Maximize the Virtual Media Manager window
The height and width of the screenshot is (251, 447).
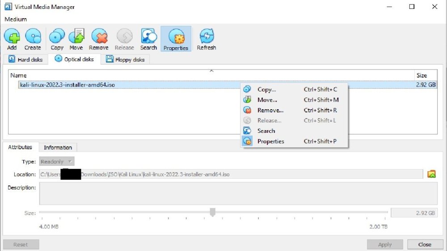[412, 7]
